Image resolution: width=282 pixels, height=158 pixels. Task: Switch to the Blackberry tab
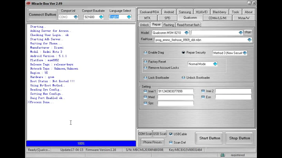[219, 12]
